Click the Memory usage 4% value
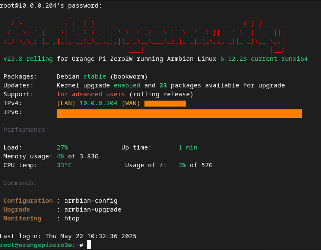This screenshot has width=321, height=250. (60, 156)
